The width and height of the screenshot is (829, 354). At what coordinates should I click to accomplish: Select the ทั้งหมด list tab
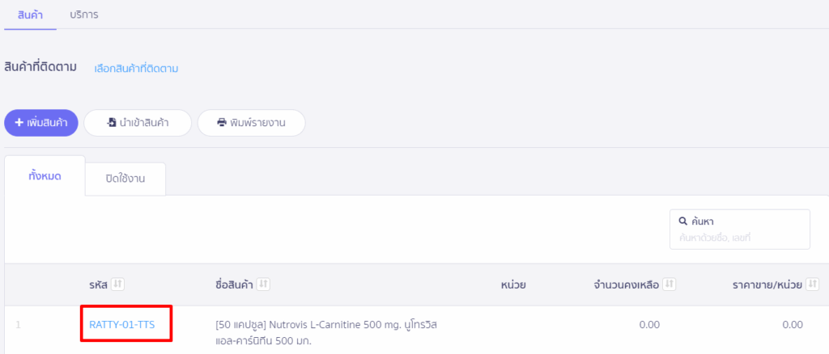pos(45,176)
